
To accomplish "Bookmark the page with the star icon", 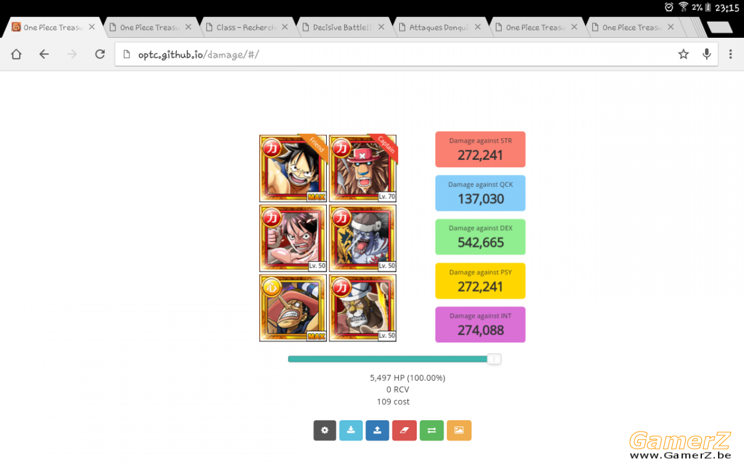I will pyautogui.click(x=683, y=55).
